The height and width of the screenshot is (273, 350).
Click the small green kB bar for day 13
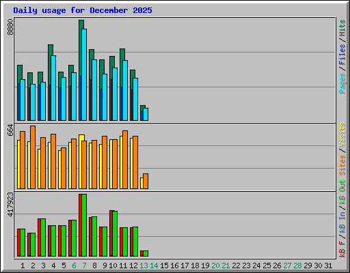pos(146,254)
